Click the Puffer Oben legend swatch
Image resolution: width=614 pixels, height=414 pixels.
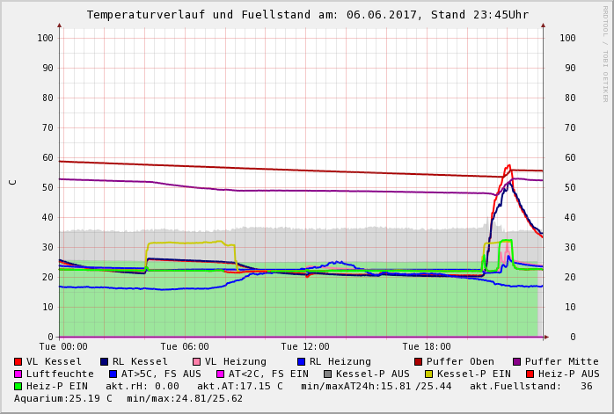419,362
